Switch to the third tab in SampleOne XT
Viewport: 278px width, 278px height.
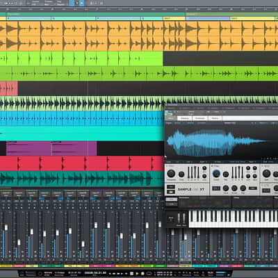click(200, 118)
